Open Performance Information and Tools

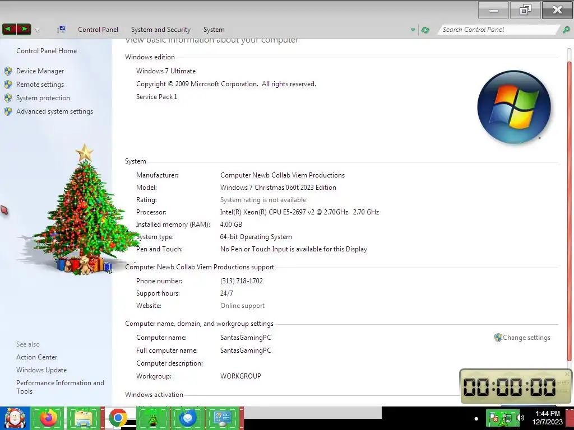tap(60, 387)
